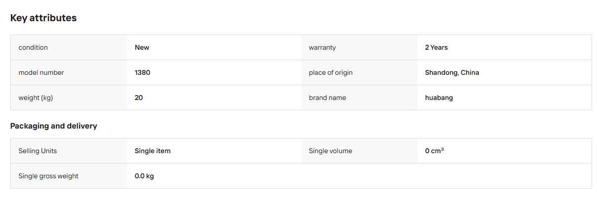Click the New condition value

pos(142,48)
